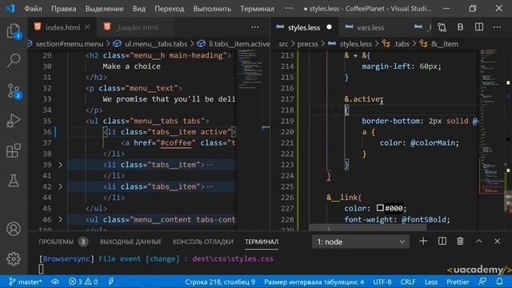
Task: Create a new terminal with plus icon
Action: click(423, 242)
